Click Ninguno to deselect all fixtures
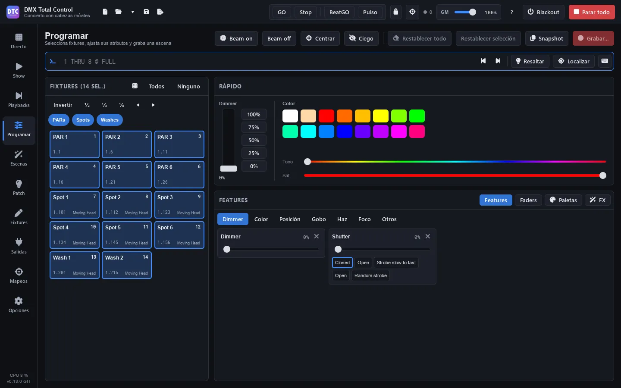This screenshot has height=388, width=621. [x=188, y=86]
